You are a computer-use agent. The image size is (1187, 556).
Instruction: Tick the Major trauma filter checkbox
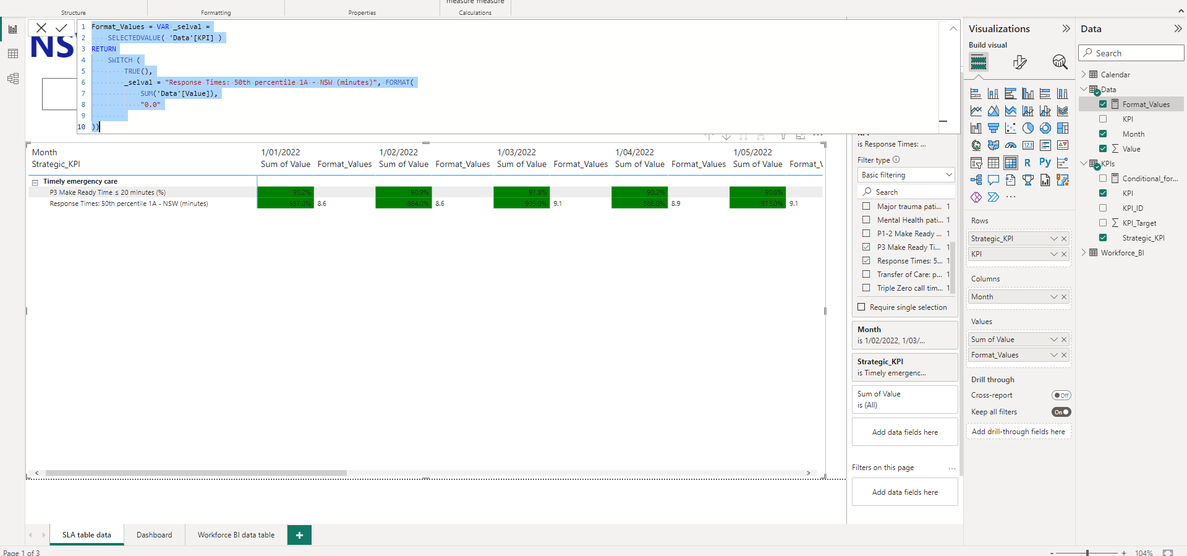point(866,207)
